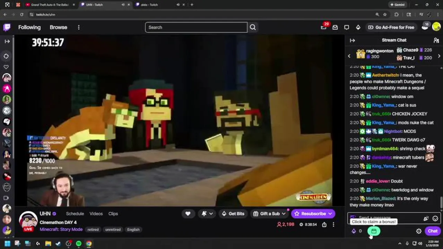Click Go Ad-Free for Free button

(391, 27)
